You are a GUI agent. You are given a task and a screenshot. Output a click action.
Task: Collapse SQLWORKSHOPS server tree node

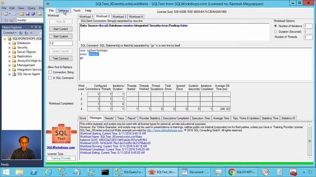pyautogui.click(x=5, y=38)
